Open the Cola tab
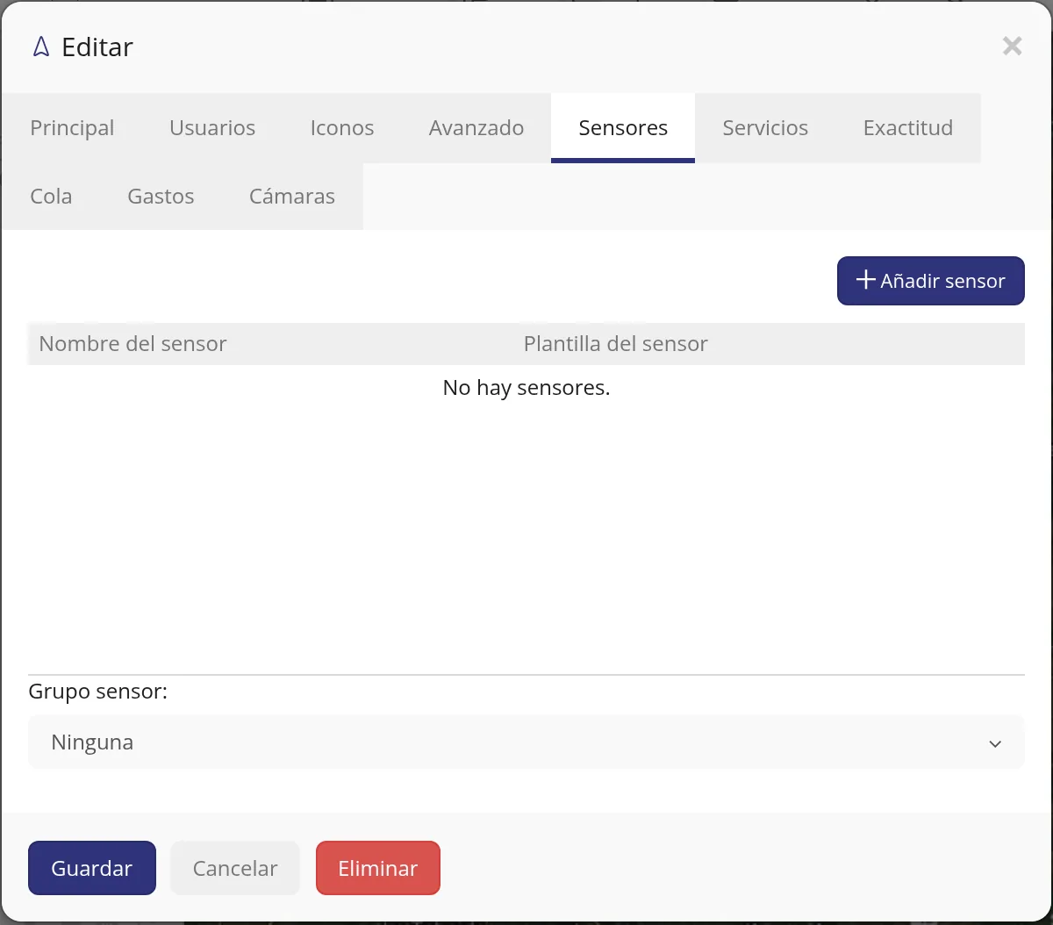1053x925 pixels. 51,197
